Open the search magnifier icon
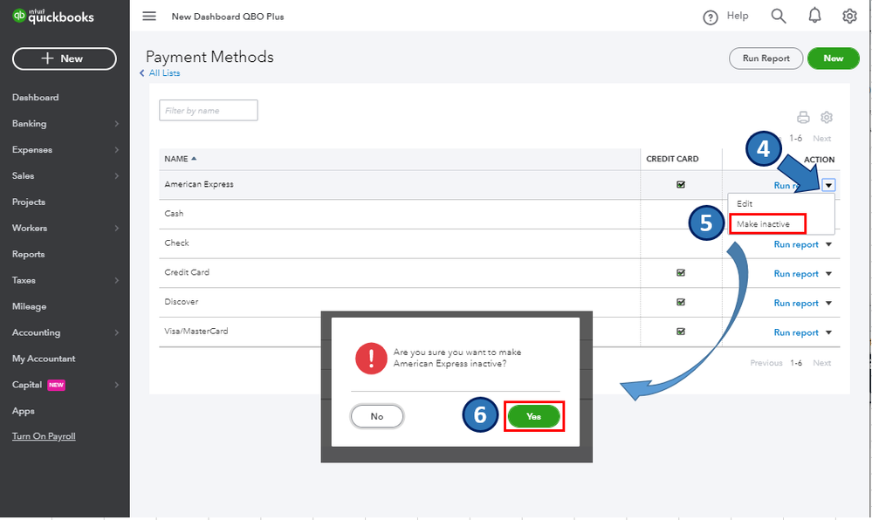Screen dimensions: 872x520 [779, 16]
